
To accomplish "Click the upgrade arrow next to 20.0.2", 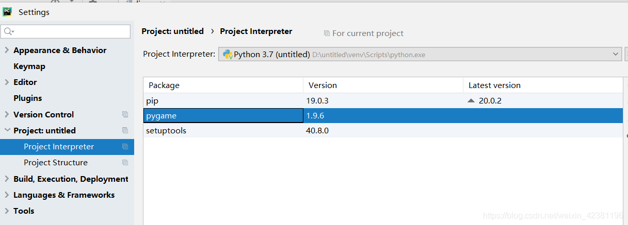I will tap(471, 101).
